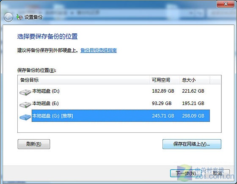The image size is (237, 184).
Task: Sort by 可用空间 column header
Action: [x=165, y=80]
